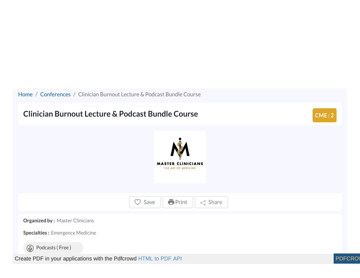Screen dimensions: 360x278
Task: Click the share network icon
Action: click(x=203, y=202)
